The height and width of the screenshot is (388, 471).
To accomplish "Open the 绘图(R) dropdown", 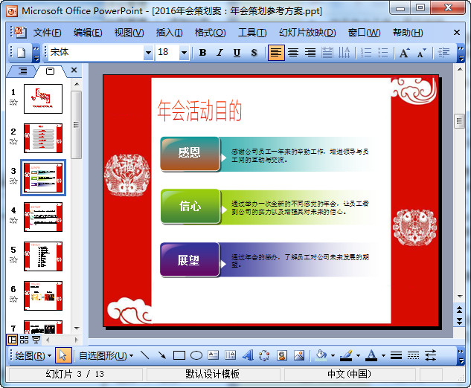I will (x=33, y=356).
